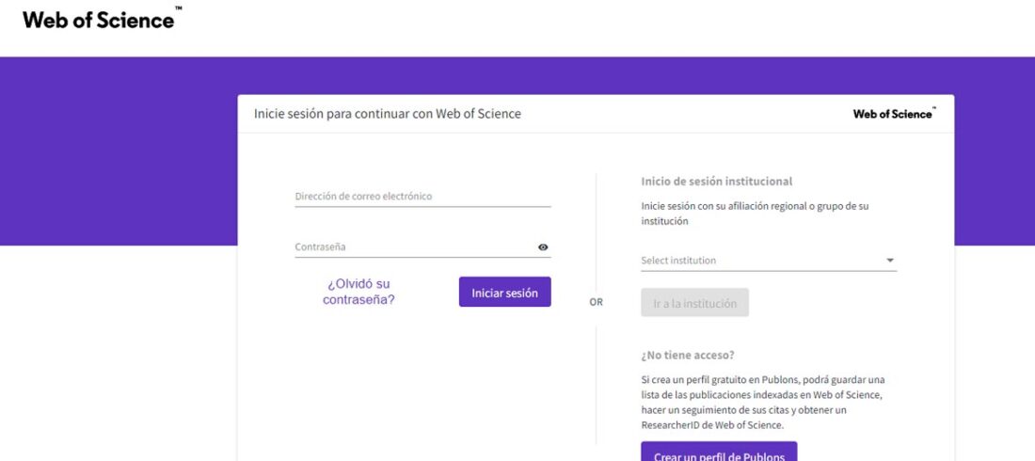Screen dimensions: 1035x461
Task: Open the ¿Olvidó su contraseña? link
Action: click(358, 292)
